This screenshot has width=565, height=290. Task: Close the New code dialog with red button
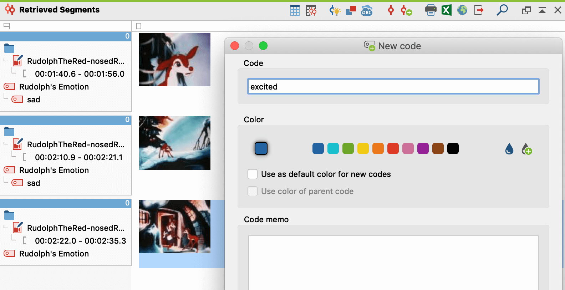click(235, 46)
